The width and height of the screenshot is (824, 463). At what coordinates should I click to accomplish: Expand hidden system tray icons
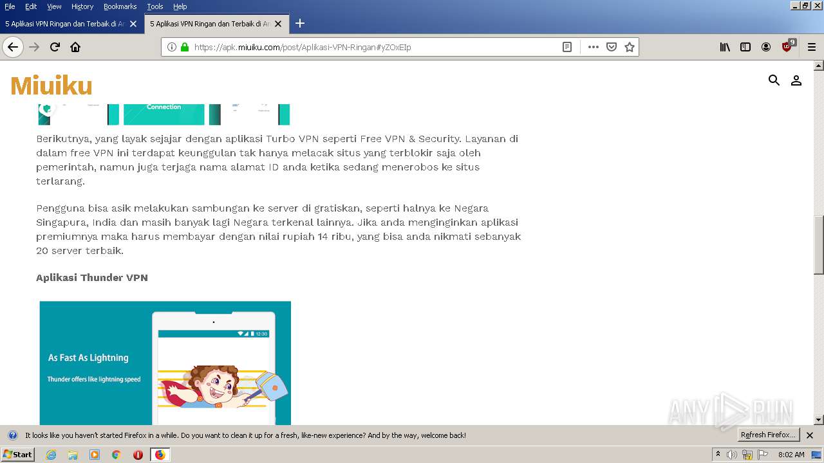point(718,455)
